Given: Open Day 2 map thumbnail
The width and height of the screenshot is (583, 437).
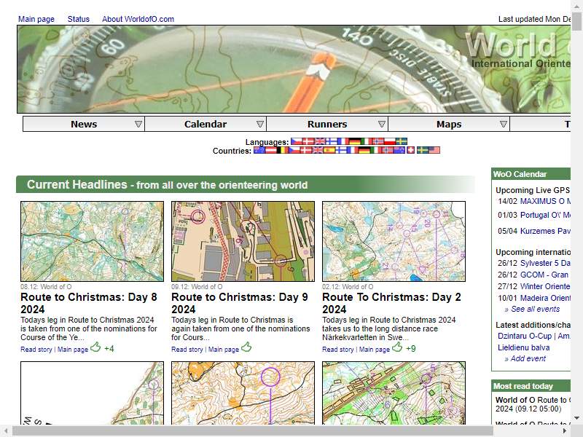Looking at the screenshot, I should 394,242.
